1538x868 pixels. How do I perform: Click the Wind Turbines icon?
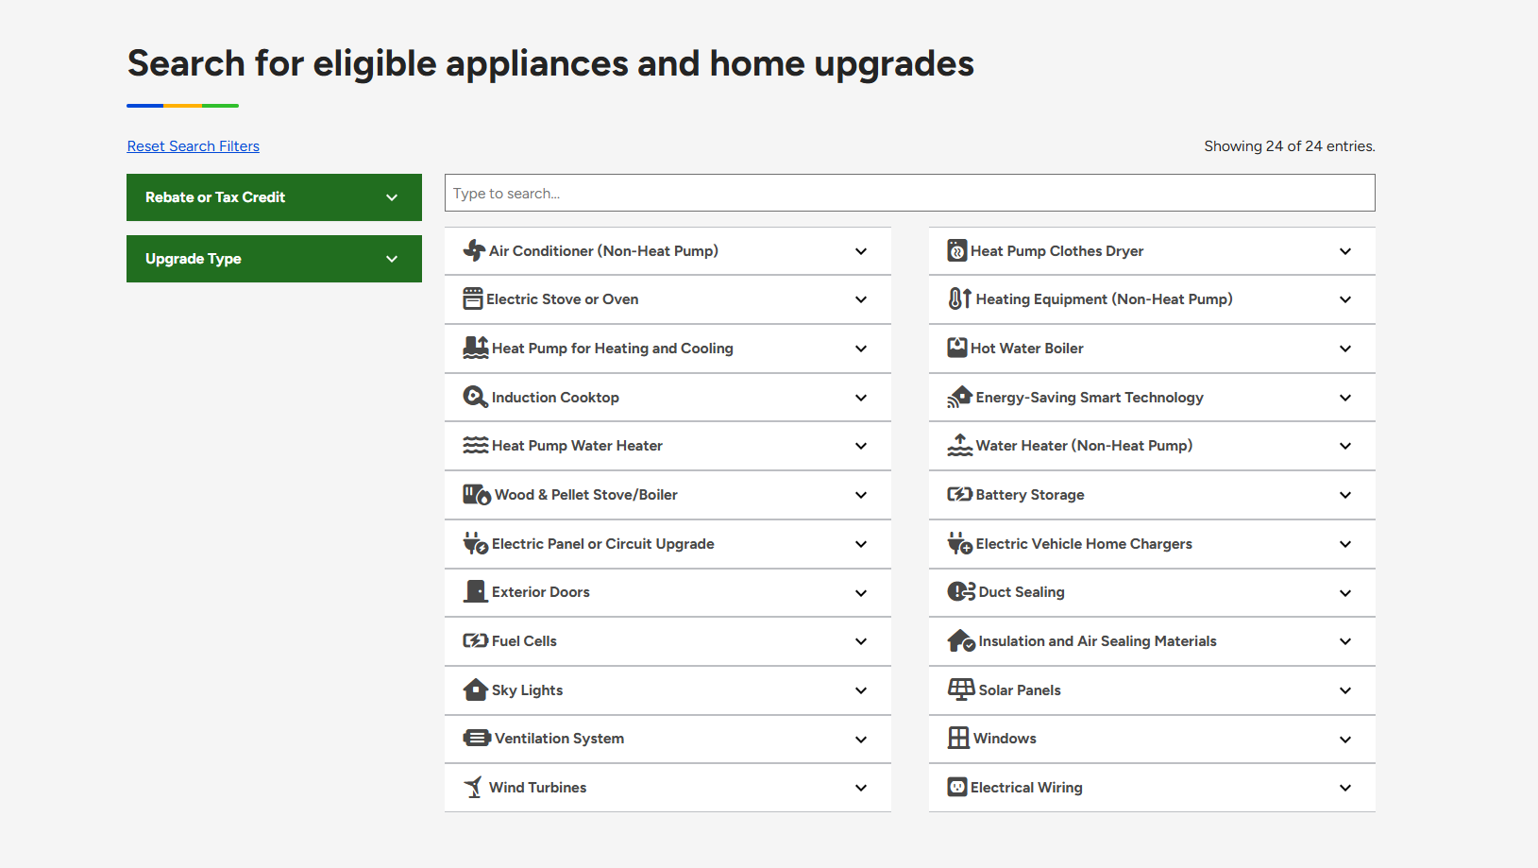tap(473, 787)
